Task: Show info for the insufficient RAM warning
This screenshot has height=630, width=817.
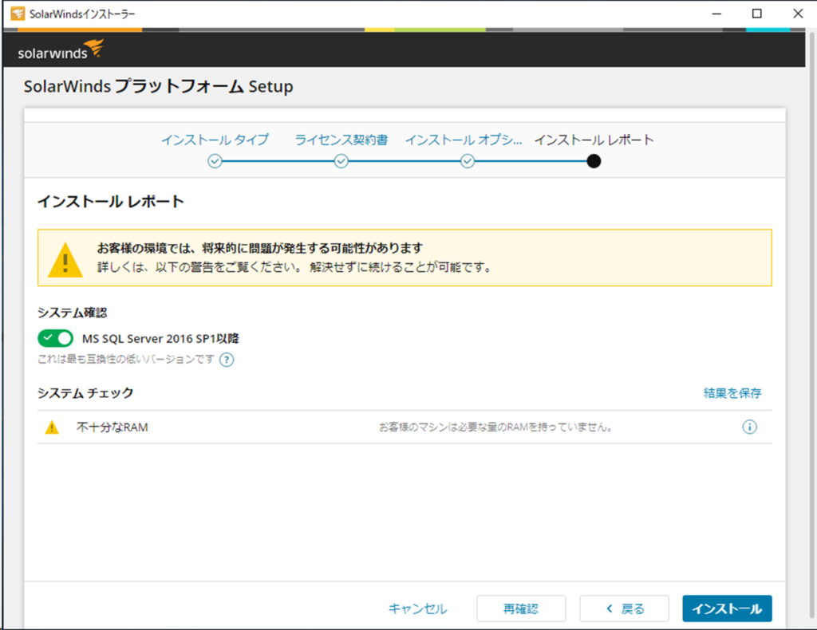Action: click(x=749, y=427)
